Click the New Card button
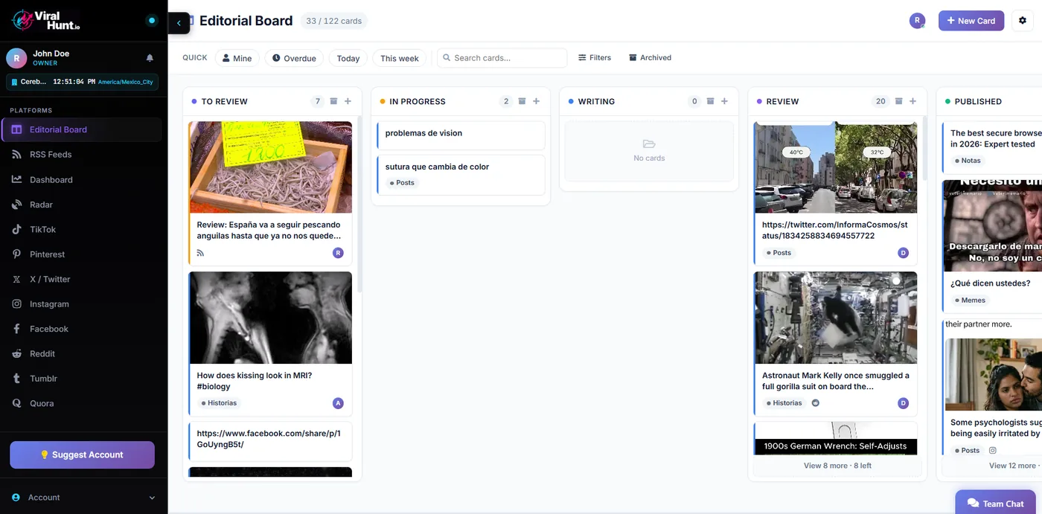This screenshot has width=1042, height=514. point(971,21)
